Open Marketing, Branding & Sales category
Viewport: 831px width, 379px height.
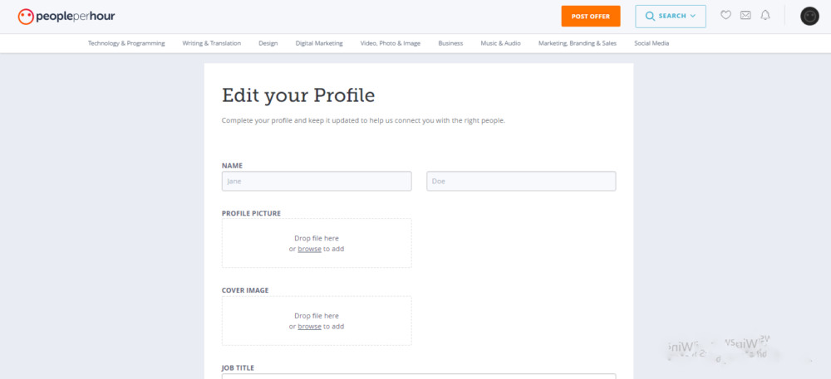[x=578, y=43]
